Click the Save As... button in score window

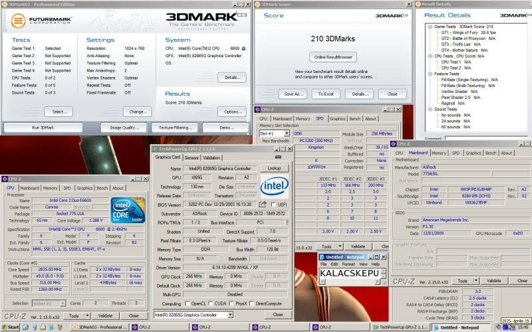coord(293,94)
